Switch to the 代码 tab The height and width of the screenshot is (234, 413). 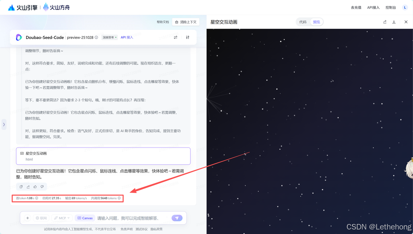click(303, 22)
